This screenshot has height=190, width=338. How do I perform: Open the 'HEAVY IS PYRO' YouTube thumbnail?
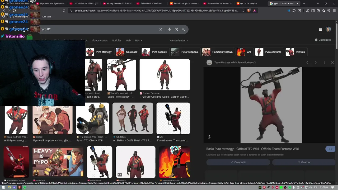58,162
